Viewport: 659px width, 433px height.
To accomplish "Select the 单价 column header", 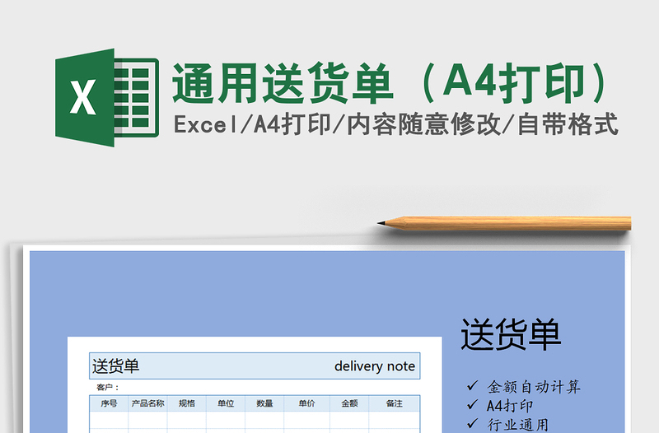I will coord(306,403).
